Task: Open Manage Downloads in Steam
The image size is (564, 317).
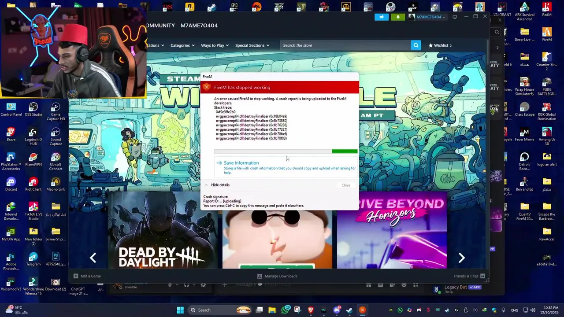Action: (x=277, y=276)
